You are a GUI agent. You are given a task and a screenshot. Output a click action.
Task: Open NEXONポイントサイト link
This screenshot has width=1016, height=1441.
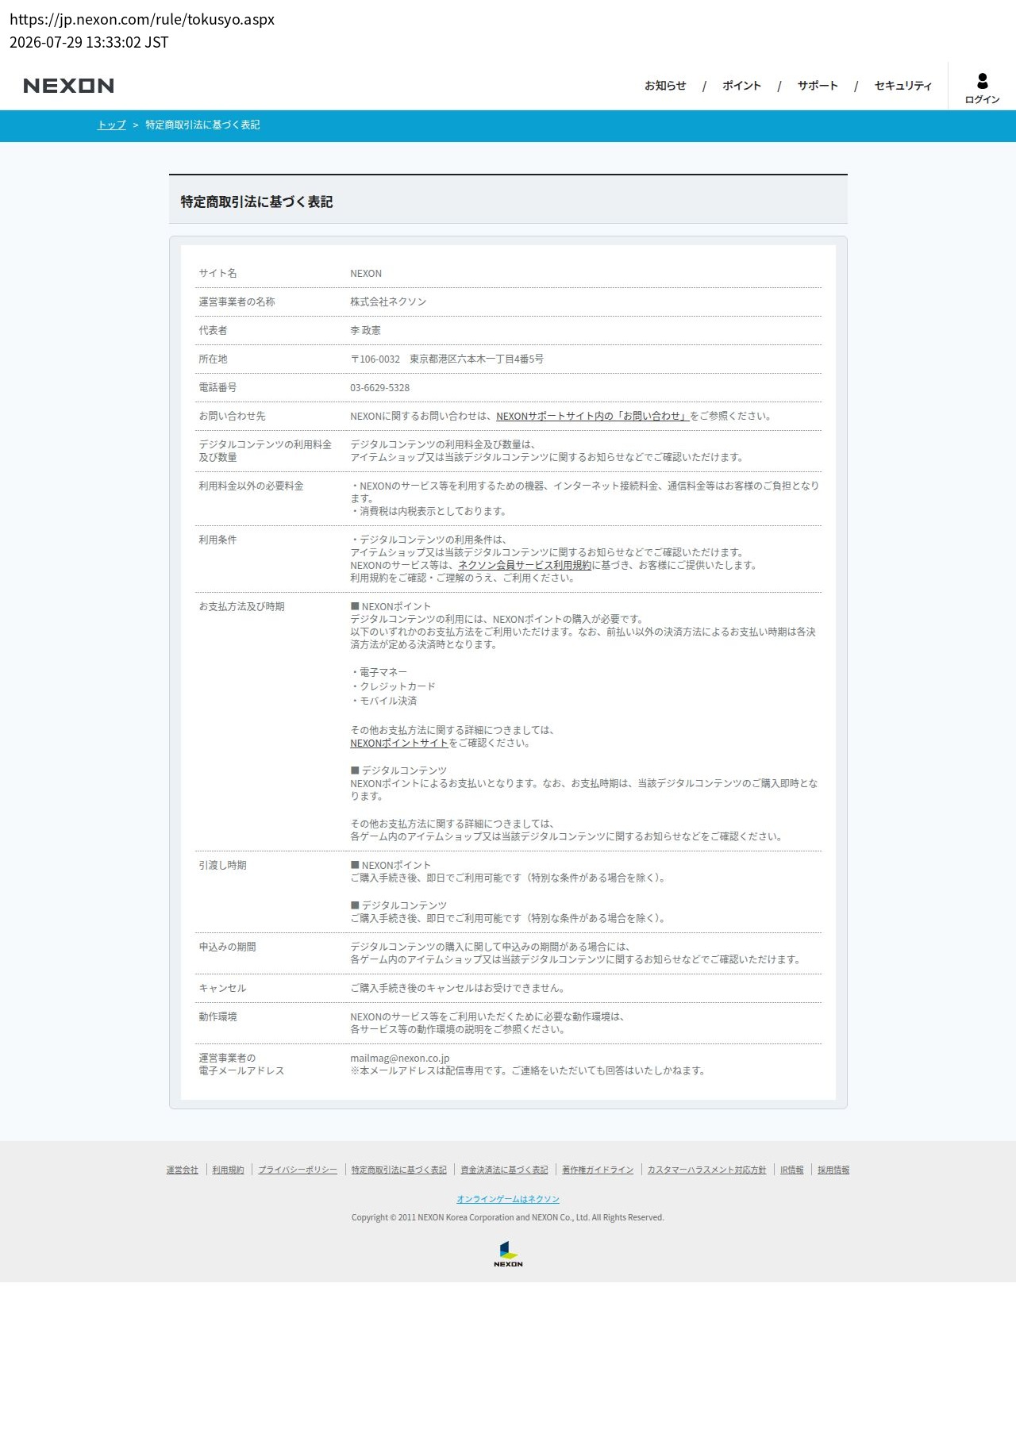[399, 744]
